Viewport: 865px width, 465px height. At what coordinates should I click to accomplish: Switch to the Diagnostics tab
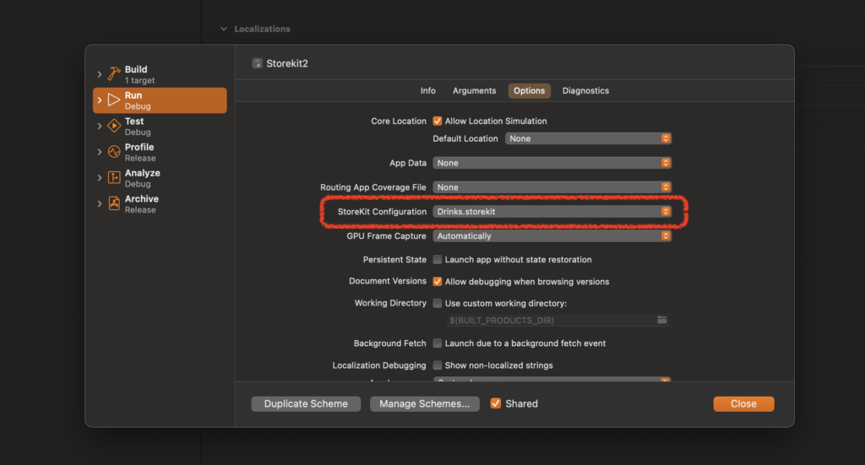(585, 90)
